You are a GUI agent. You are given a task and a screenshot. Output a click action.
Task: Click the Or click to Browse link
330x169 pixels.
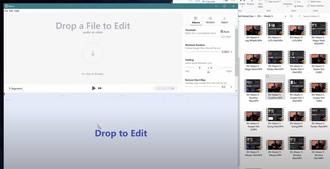93,74
